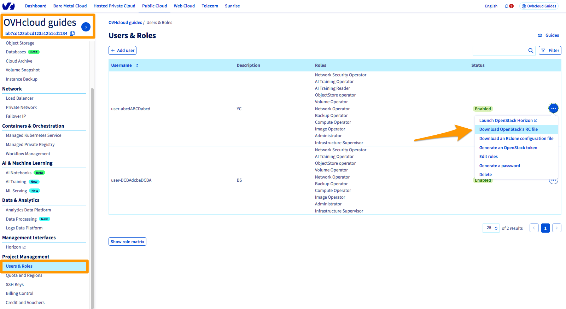
Task: Select page 1 of results
Action: (545, 228)
